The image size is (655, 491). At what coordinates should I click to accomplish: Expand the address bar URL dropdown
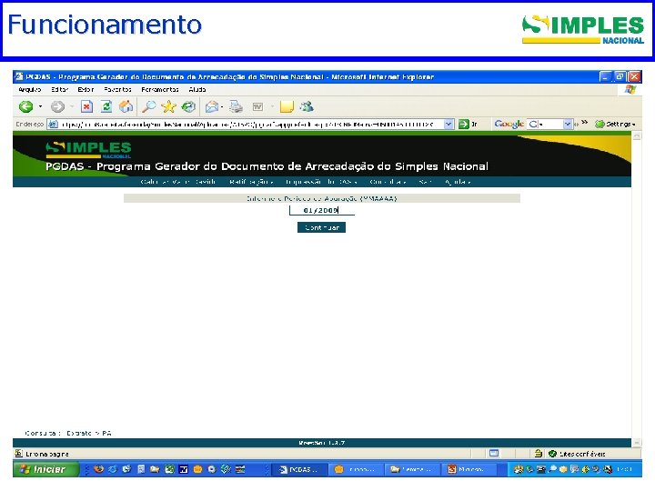click(x=448, y=124)
